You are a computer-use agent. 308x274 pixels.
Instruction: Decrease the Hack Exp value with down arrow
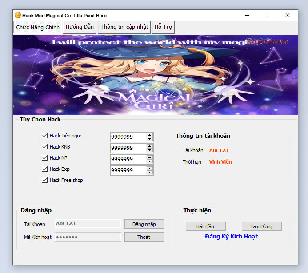(150, 173)
